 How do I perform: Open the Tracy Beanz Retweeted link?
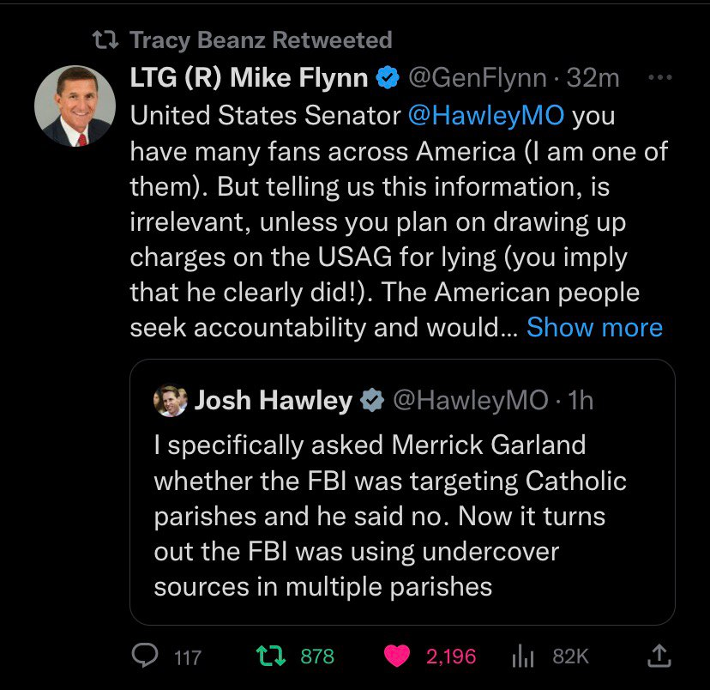point(261,39)
